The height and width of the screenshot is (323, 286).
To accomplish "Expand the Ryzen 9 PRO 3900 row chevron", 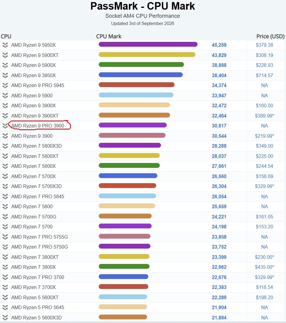I will 5,126.
